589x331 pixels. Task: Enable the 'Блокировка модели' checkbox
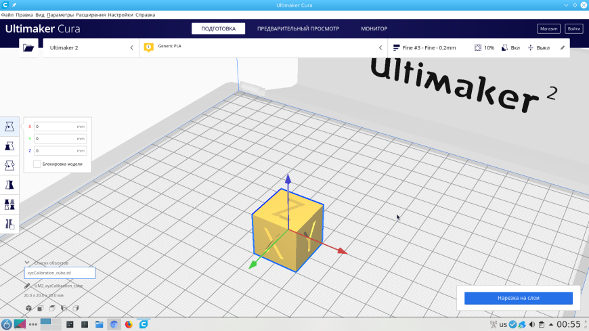coord(37,164)
